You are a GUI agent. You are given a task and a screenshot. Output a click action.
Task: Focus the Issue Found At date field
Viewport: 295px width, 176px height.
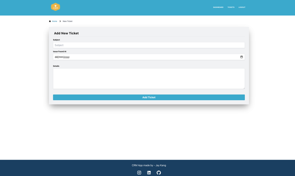(149, 57)
